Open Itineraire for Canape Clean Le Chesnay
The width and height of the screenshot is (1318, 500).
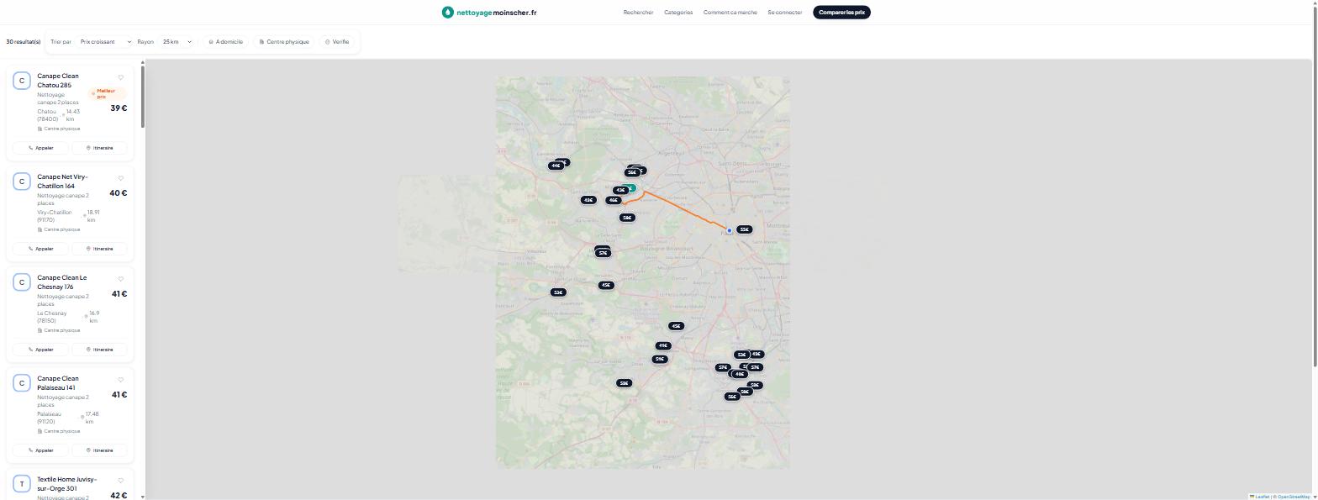(x=99, y=350)
